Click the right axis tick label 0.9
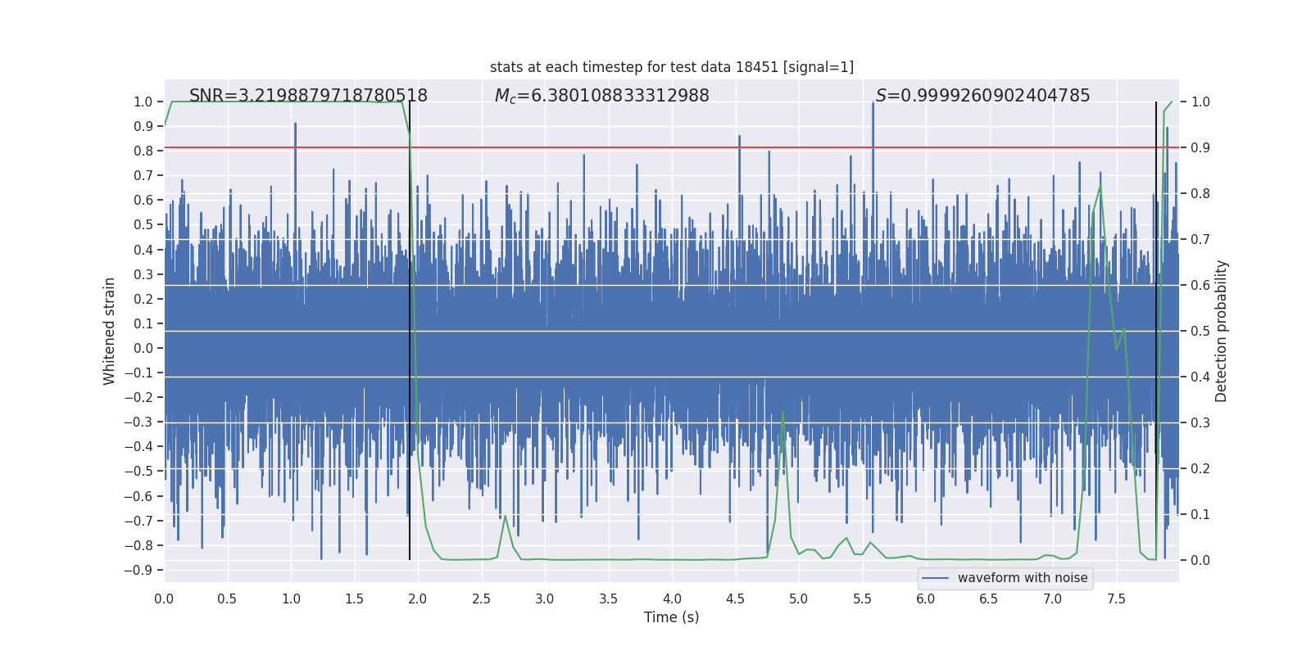The image size is (1311, 655). (1200, 148)
